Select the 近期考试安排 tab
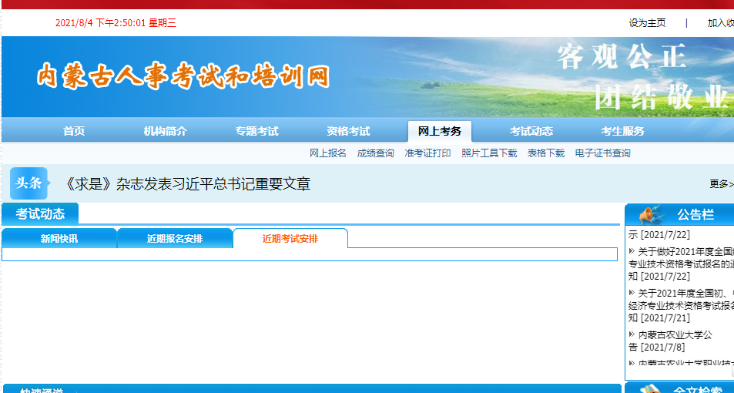Screen dimensions: 734x393 click(x=290, y=238)
